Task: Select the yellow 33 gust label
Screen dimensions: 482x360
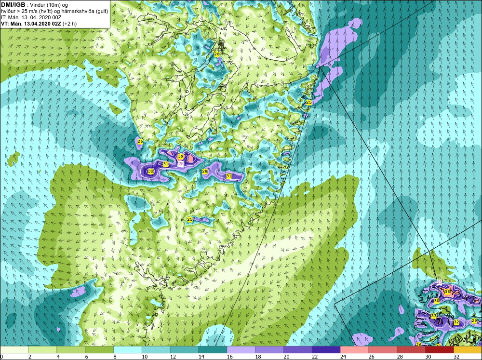Action: point(434,316)
